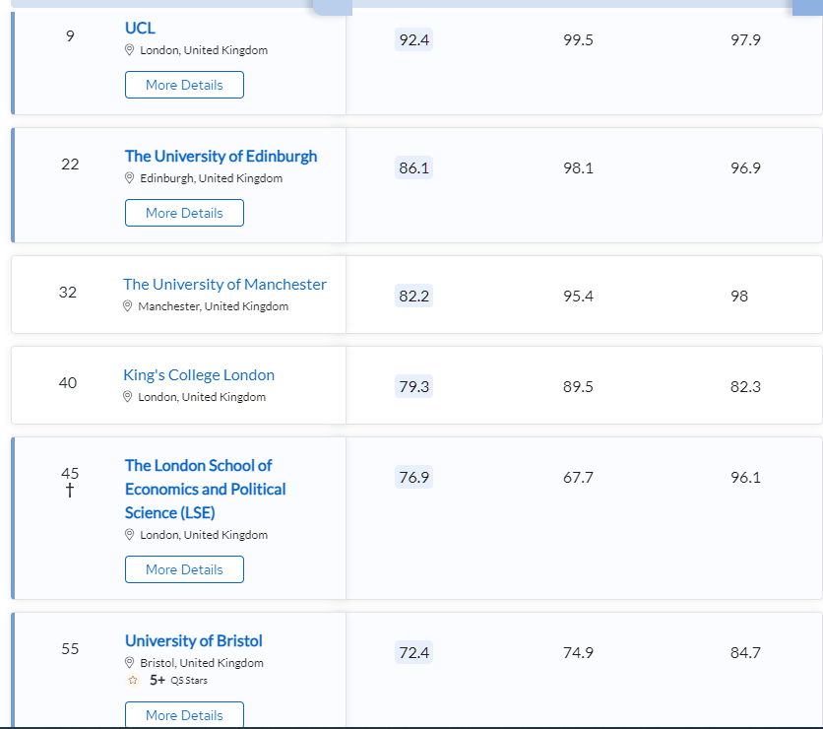Click the pin icon beside Bristol, United Kingdom

tap(129, 663)
